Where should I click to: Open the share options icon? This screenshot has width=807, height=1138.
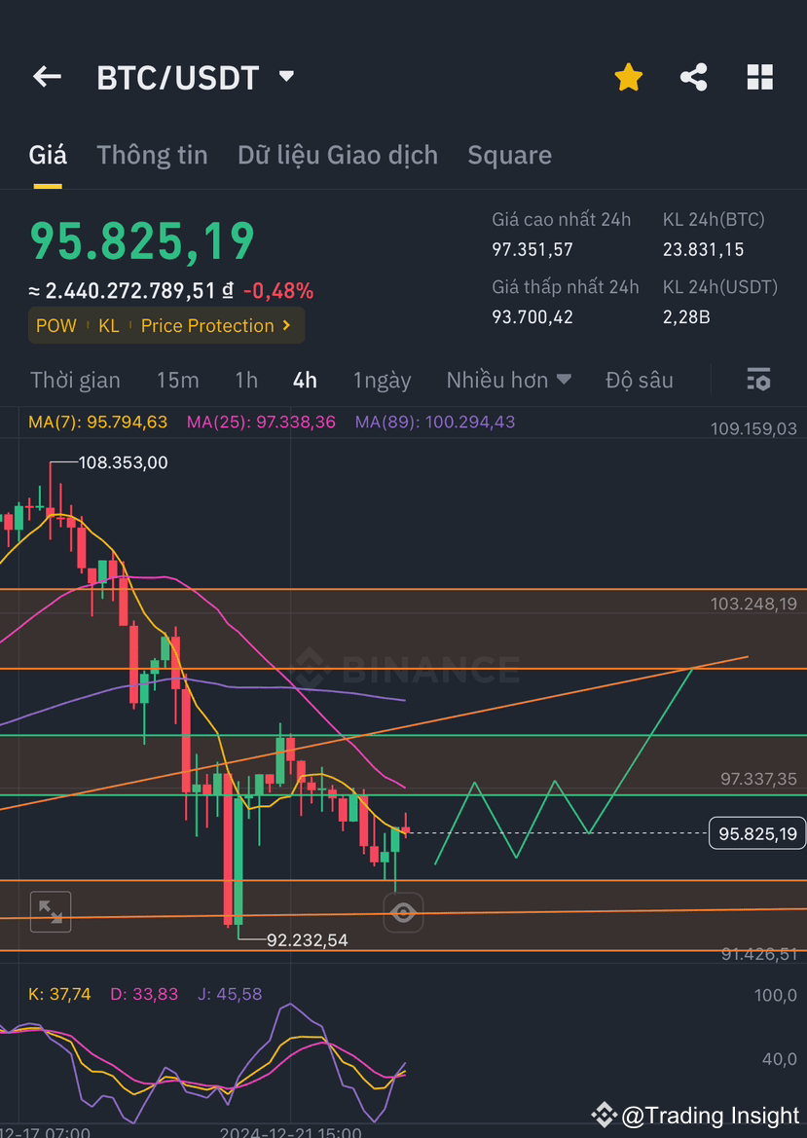[x=693, y=76]
